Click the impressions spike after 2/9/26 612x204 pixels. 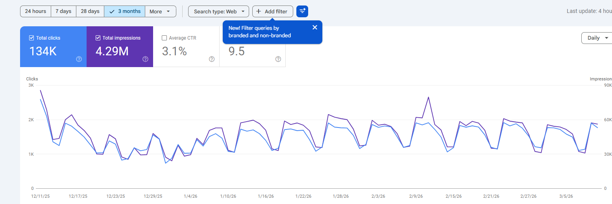[428, 97]
